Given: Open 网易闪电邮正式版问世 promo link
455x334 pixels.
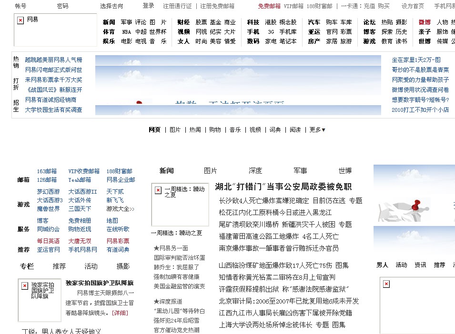Looking at the screenshot, I should (x=53, y=69).
